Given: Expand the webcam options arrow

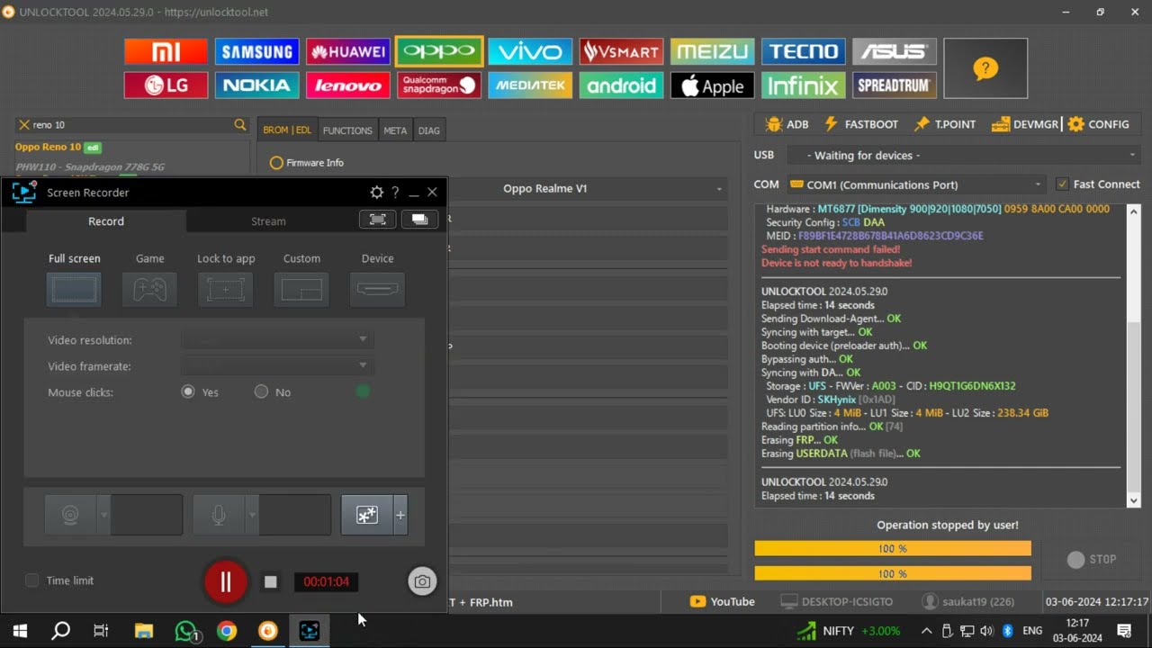Looking at the screenshot, I should click(103, 515).
